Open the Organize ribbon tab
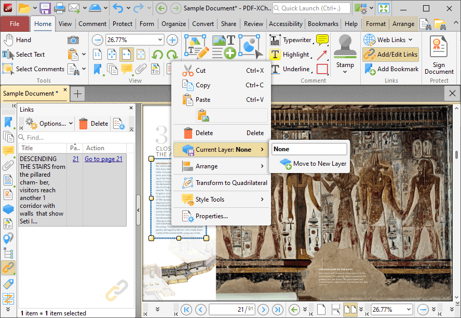The height and width of the screenshot is (318, 461). pos(173,24)
